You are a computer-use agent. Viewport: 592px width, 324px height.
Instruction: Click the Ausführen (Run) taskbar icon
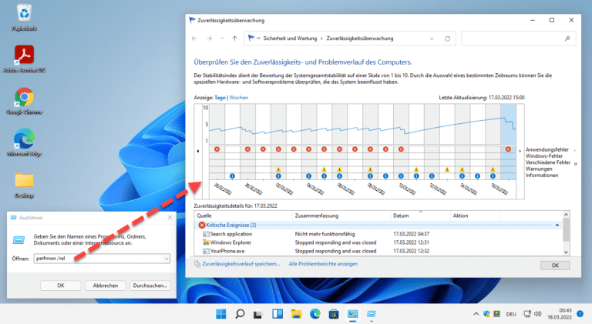click(372, 314)
